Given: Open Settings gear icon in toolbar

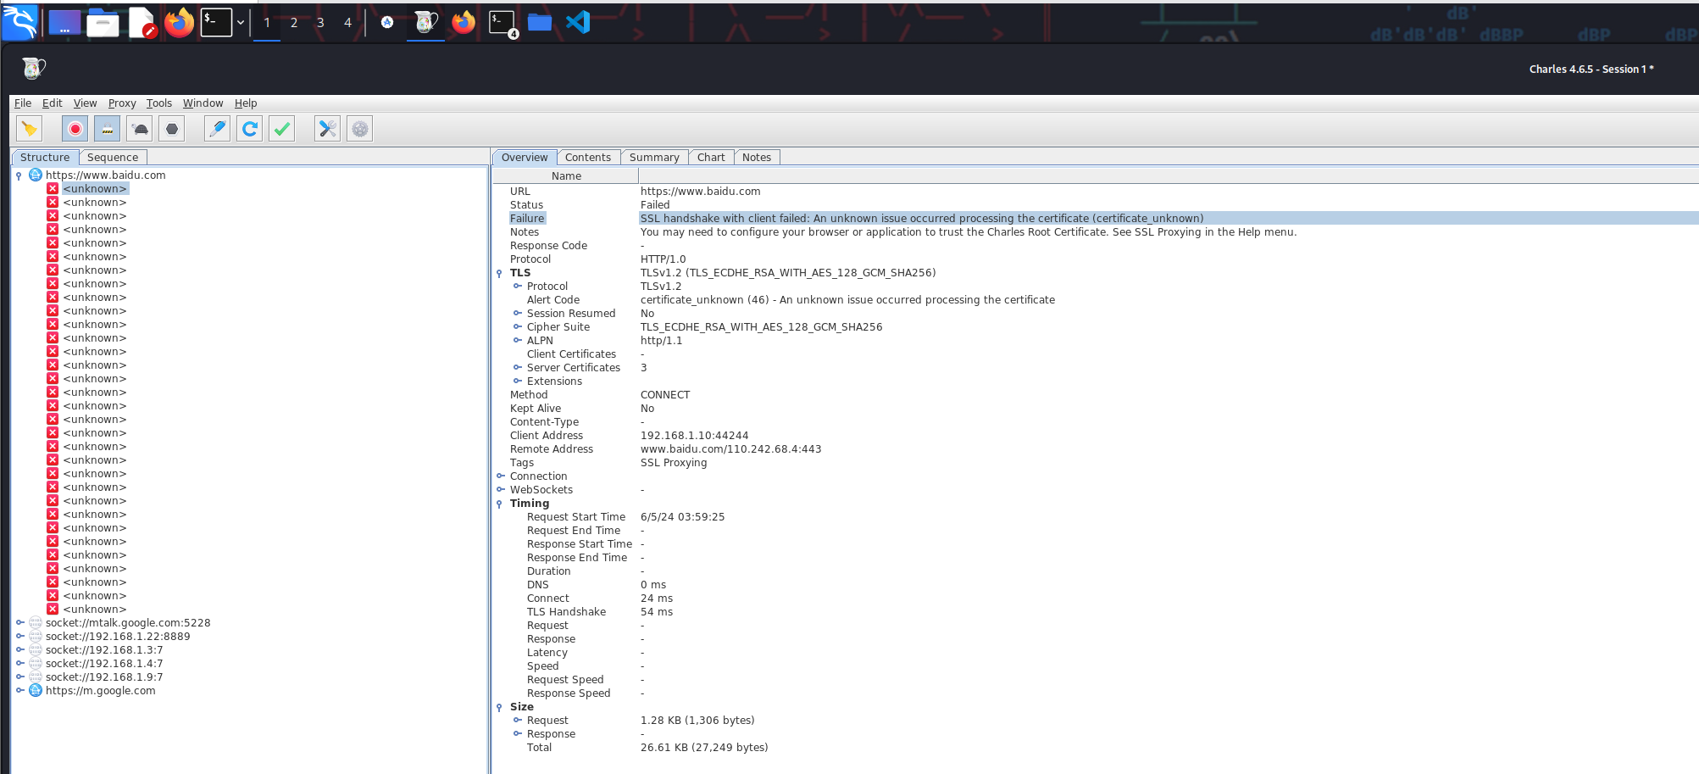Looking at the screenshot, I should (x=360, y=129).
